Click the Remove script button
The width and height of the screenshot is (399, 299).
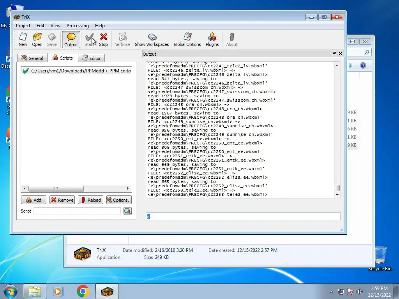click(x=62, y=200)
